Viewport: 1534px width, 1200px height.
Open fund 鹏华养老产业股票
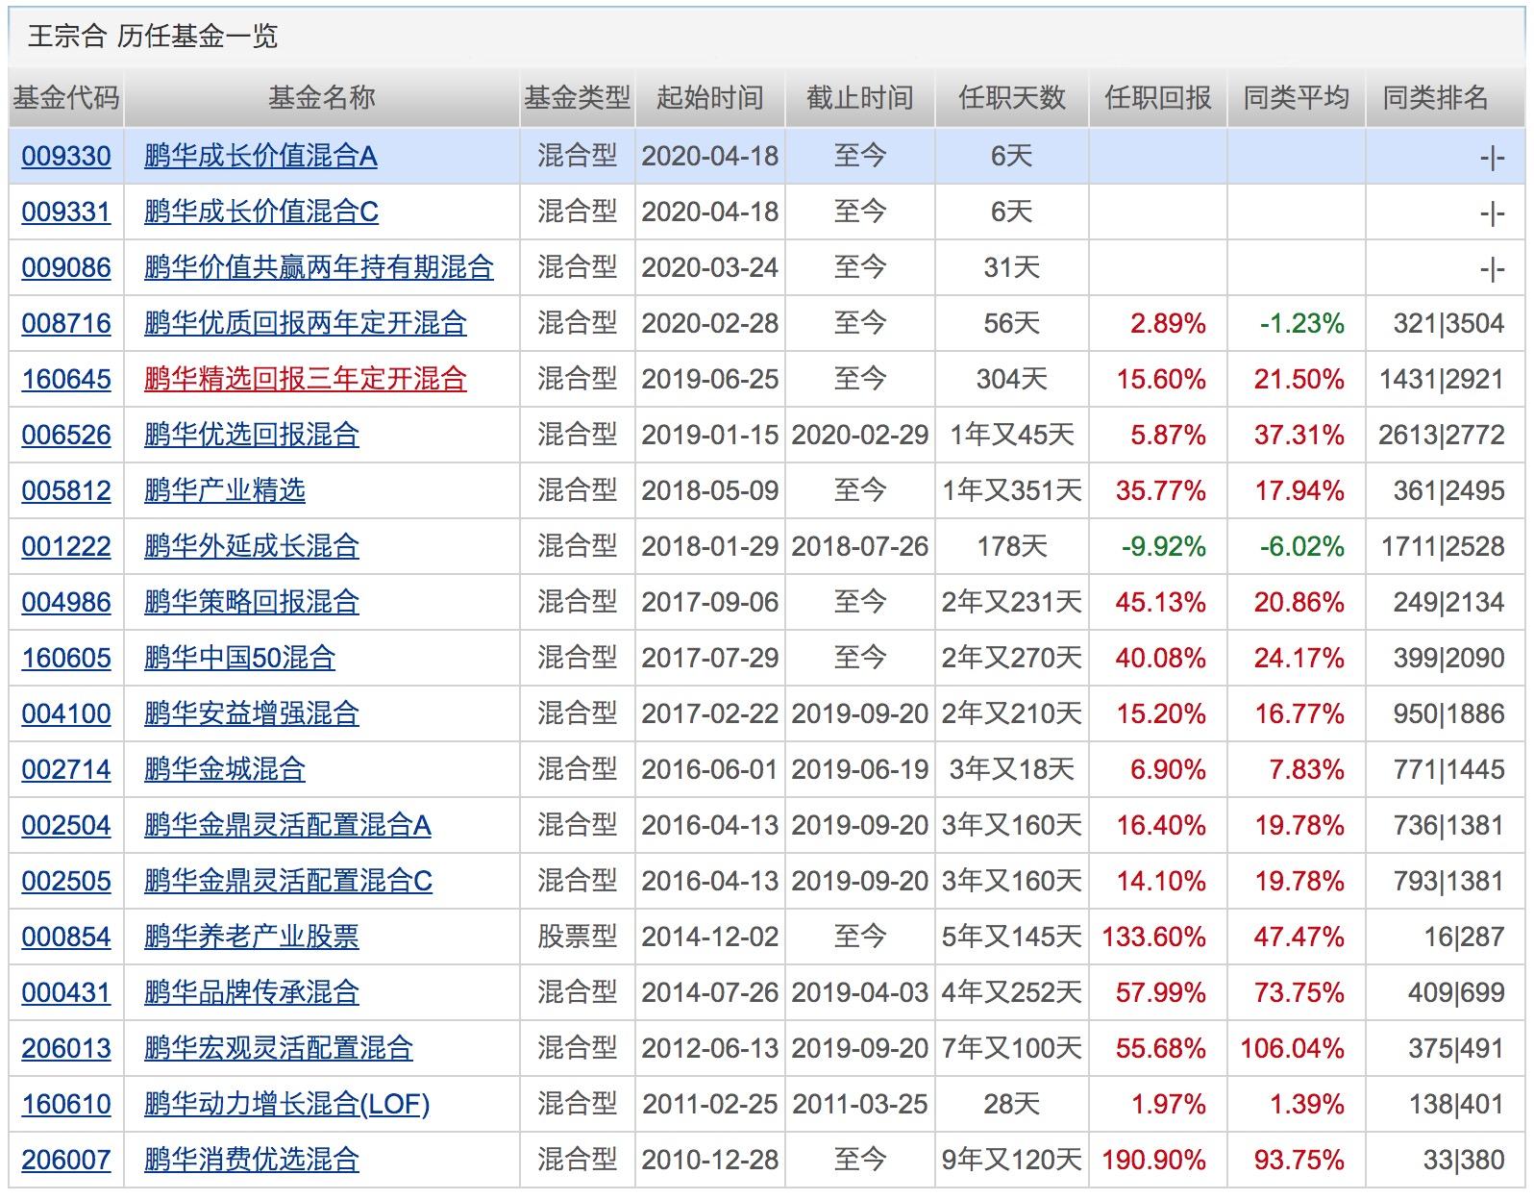coord(252,937)
